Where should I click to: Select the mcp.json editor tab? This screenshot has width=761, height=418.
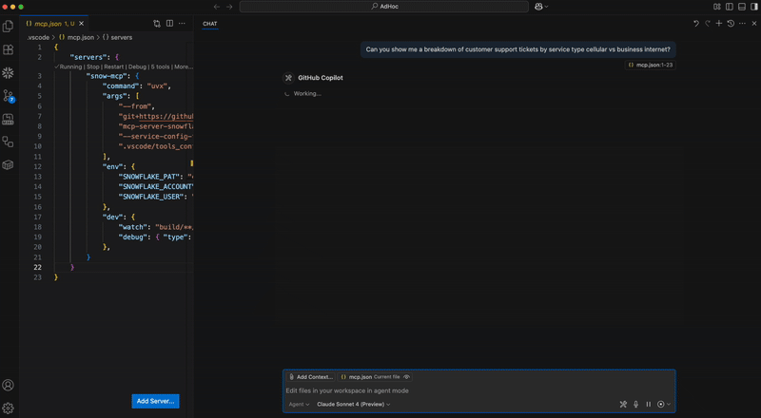coord(49,23)
